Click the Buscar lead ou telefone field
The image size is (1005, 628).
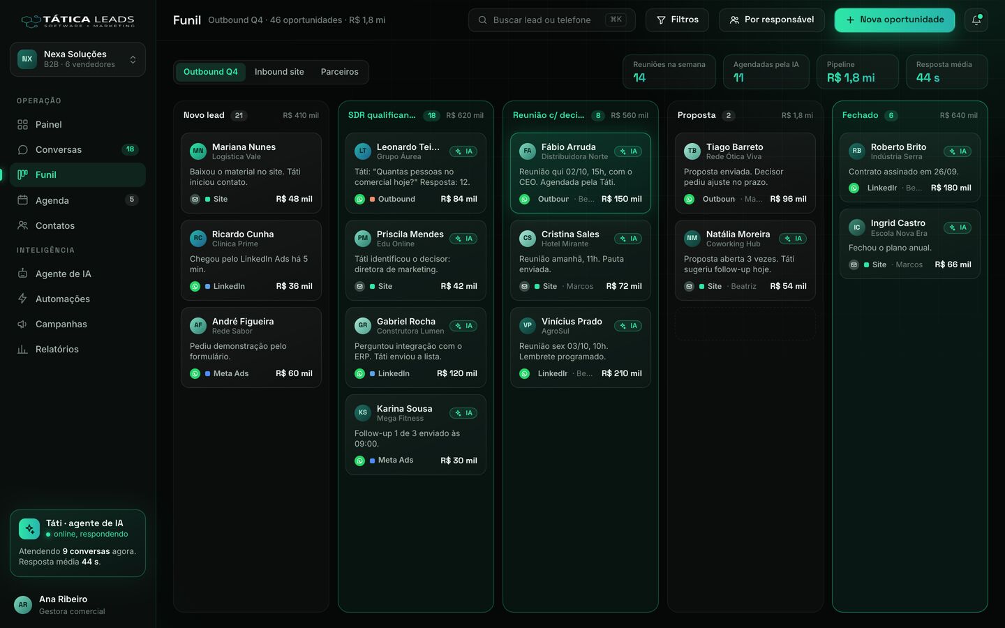tap(552, 20)
